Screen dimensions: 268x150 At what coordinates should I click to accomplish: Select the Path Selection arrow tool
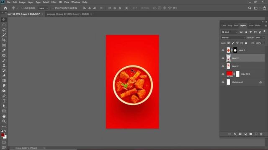pos(4,106)
